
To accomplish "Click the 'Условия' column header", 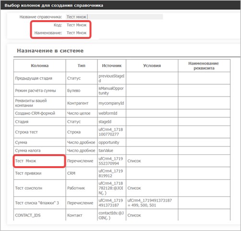I will [x=152, y=66].
